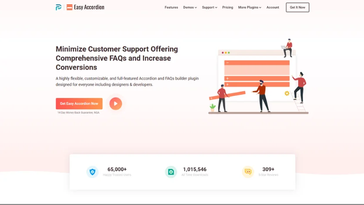
Task: Expand the Demos dropdown menu
Action: (x=190, y=7)
